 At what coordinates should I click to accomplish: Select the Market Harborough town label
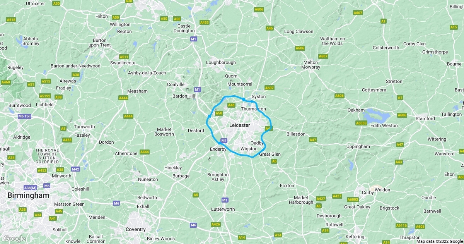pyautogui.click(x=304, y=200)
